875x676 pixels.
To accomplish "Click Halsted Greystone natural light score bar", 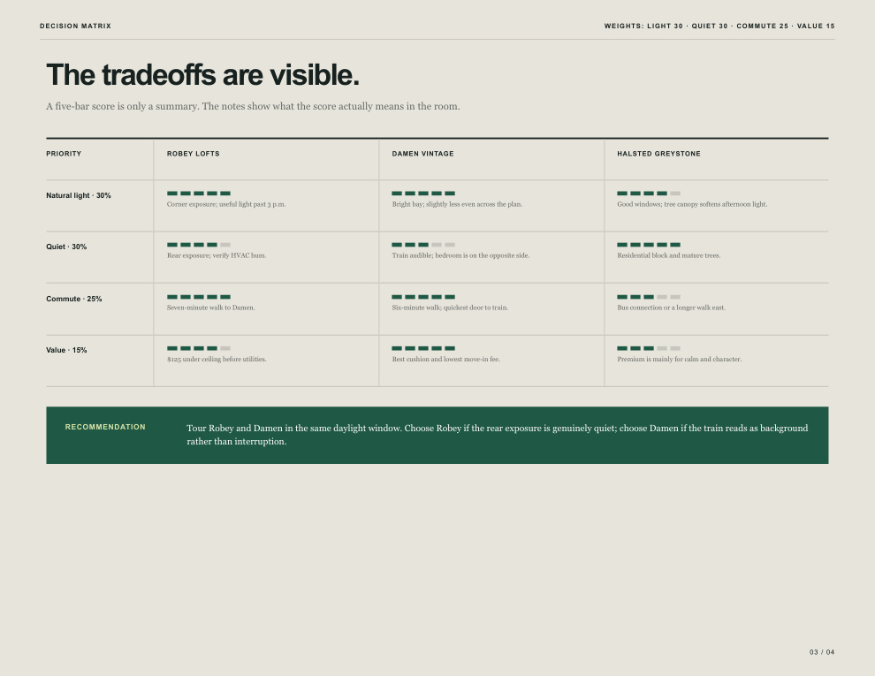I will [x=649, y=194].
